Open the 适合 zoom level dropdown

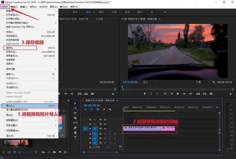click(x=150, y=82)
